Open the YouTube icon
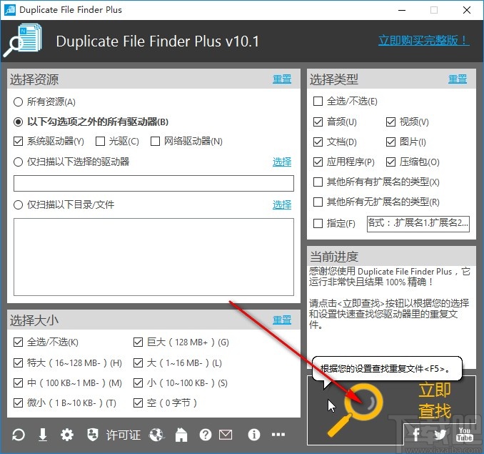The image size is (484, 454). pos(465,435)
